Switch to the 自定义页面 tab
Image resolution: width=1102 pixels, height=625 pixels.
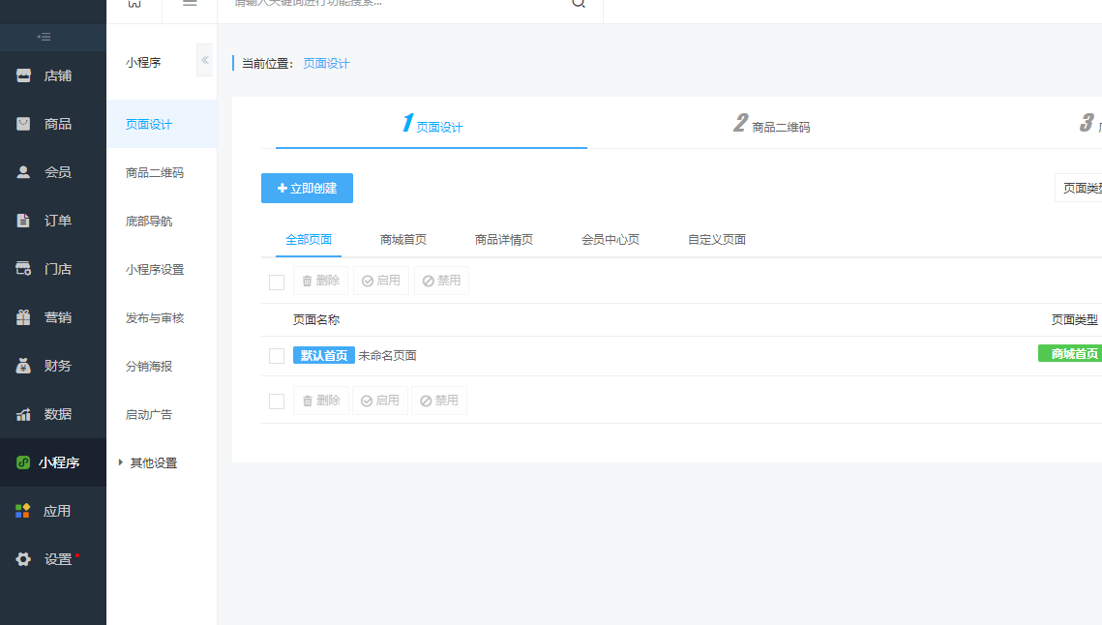717,240
